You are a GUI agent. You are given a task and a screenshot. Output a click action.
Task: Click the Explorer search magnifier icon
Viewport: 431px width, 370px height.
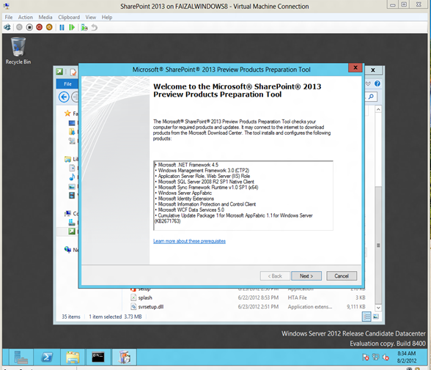click(x=371, y=97)
